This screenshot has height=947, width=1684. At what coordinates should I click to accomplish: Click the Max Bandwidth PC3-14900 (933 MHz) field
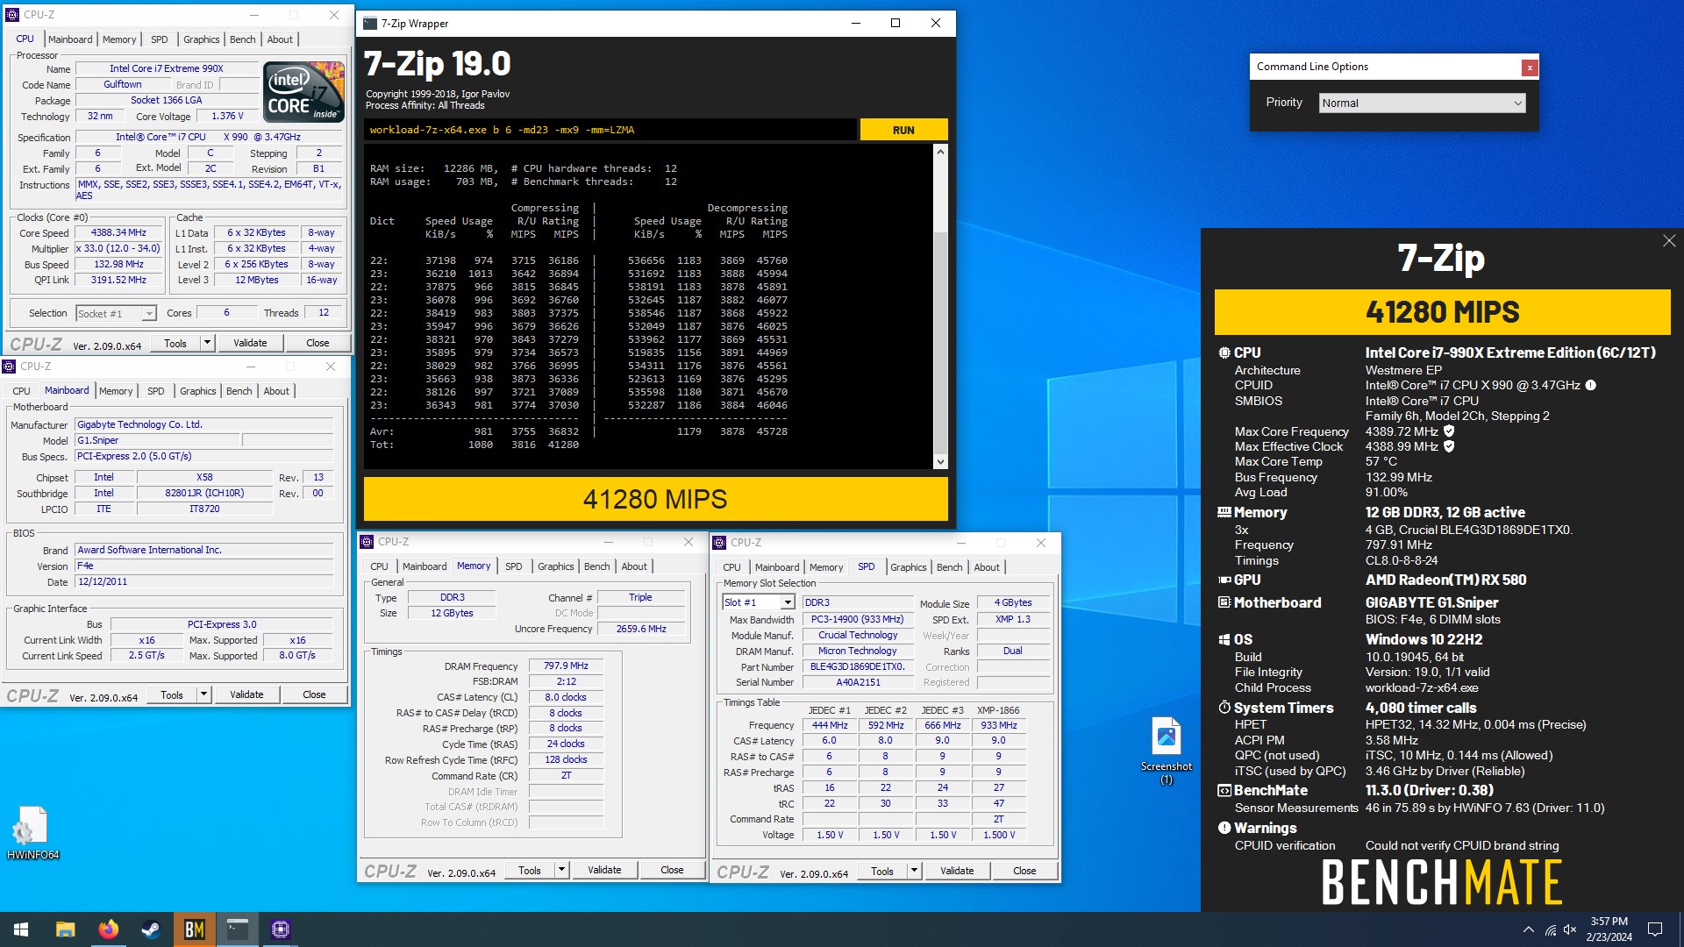point(857,620)
